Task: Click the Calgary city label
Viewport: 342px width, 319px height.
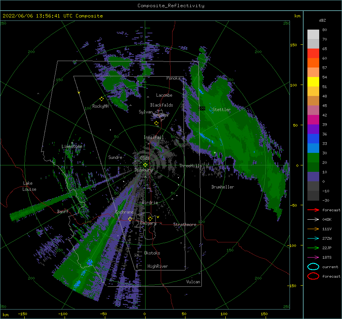Action: [148, 223]
